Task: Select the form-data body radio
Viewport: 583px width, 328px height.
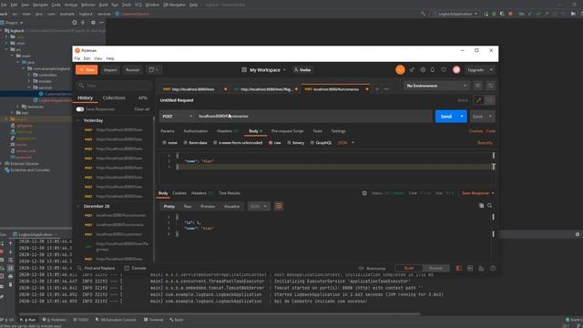Action: (x=185, y=143)
